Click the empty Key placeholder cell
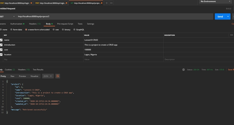234x125 pixels. click(43, 59)
